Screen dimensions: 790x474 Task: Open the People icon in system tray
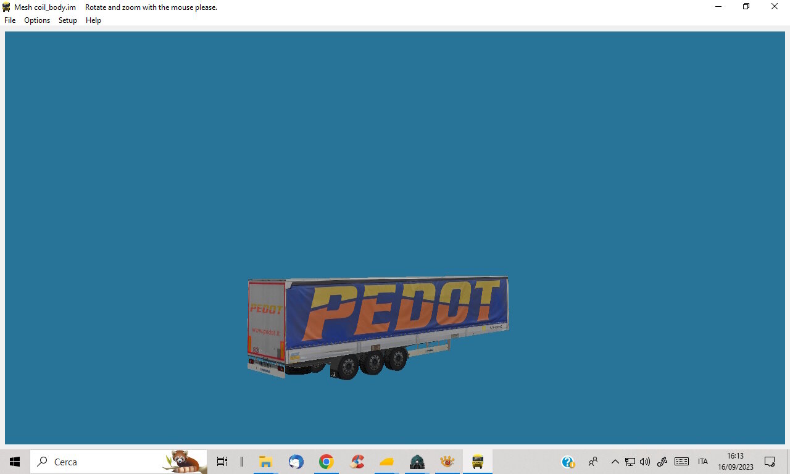tap(593, 462)
